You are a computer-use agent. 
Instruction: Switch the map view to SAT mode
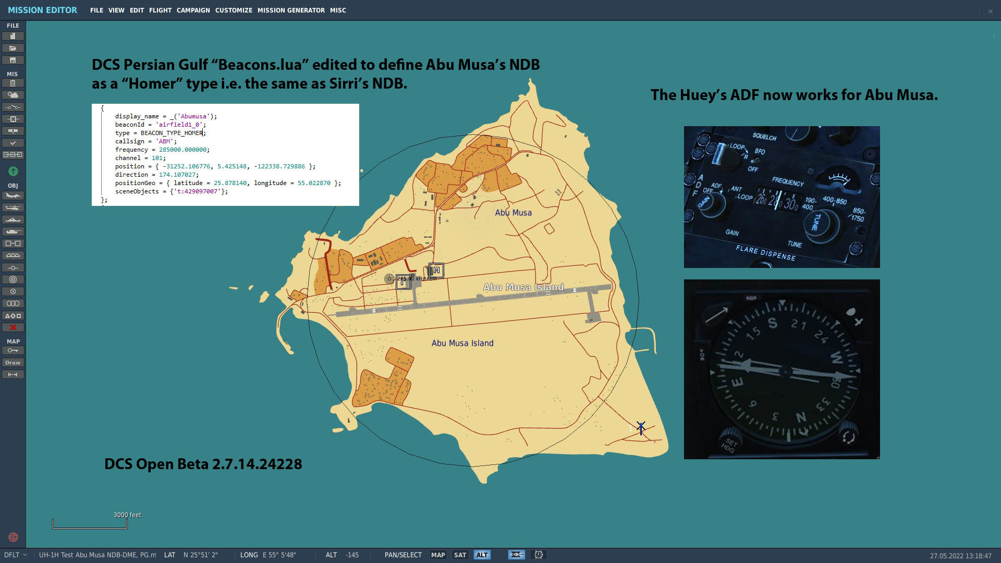(460, 555)
